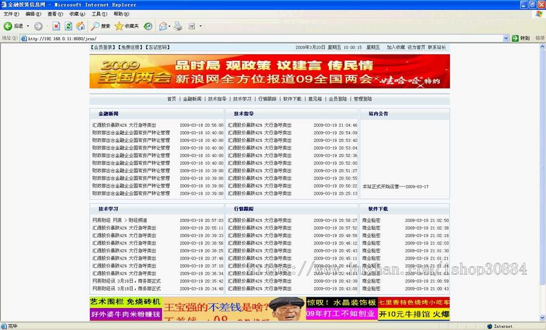Open 会员登陆 in the site navigation bar
The height and width of the screenshot is (330, 546).
point(338,99)
